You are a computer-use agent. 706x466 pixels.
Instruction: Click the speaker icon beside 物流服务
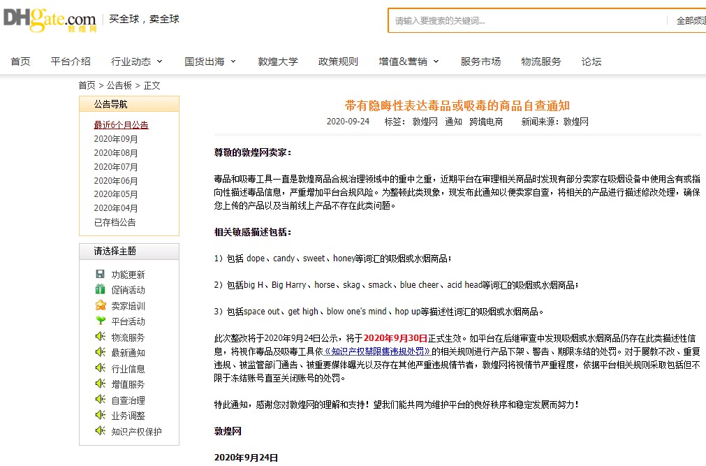coord(101,336)
